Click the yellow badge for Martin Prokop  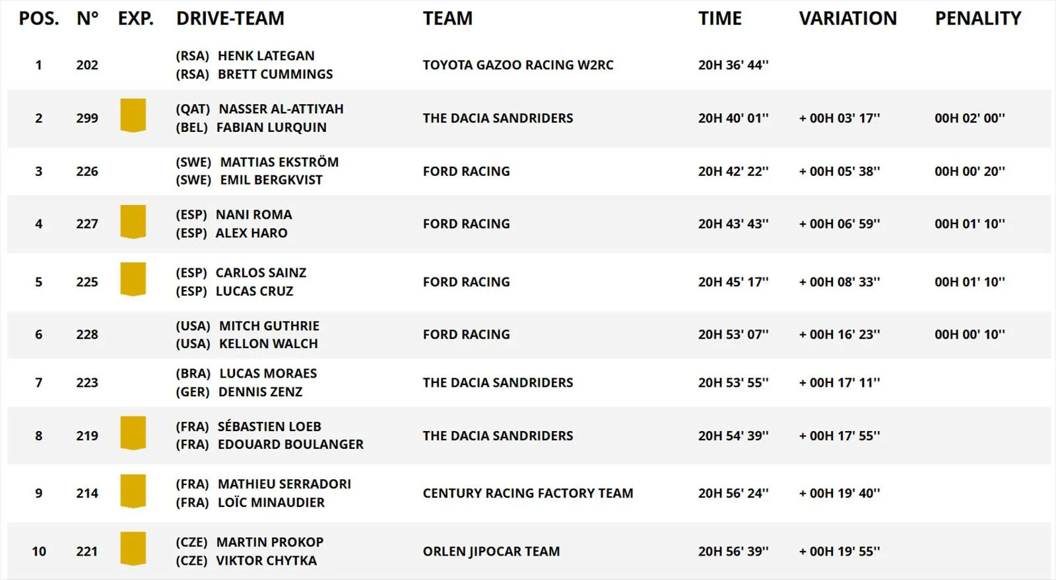point(133,548)
